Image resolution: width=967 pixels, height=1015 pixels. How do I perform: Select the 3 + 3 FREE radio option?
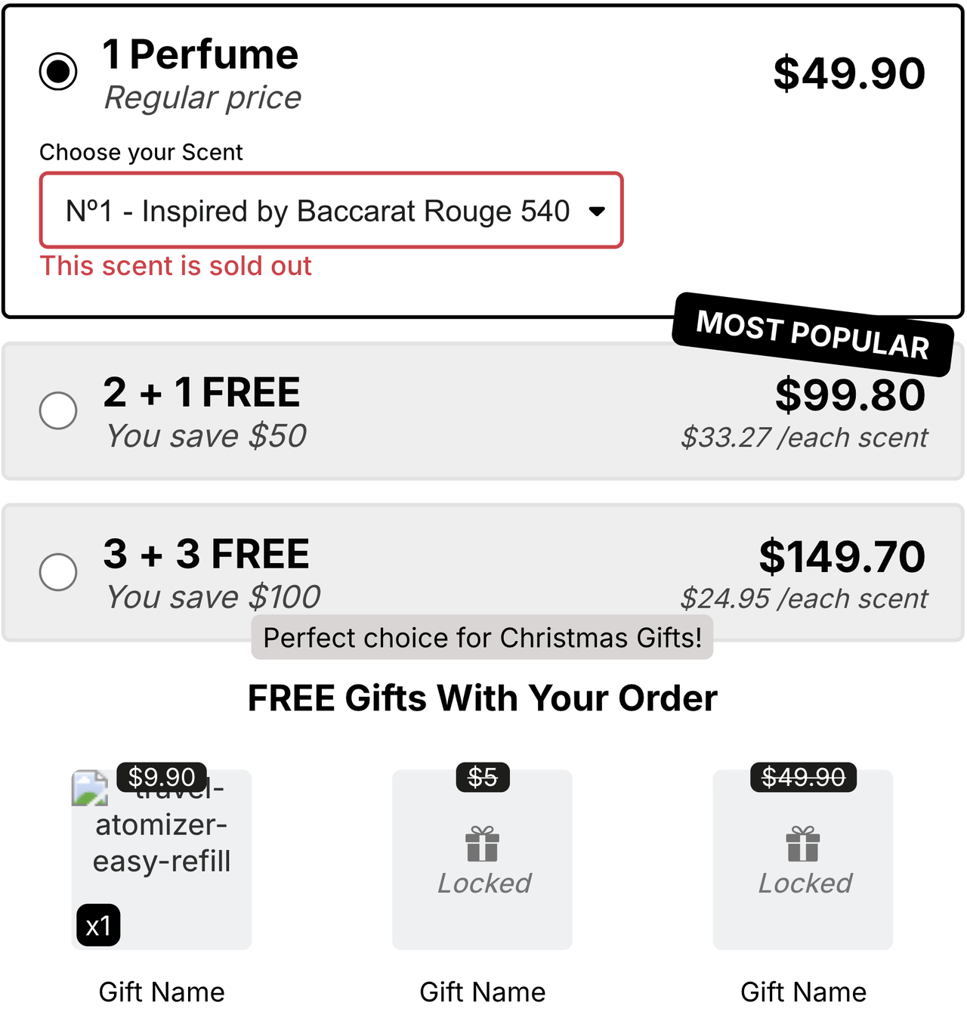pos(58,571)
